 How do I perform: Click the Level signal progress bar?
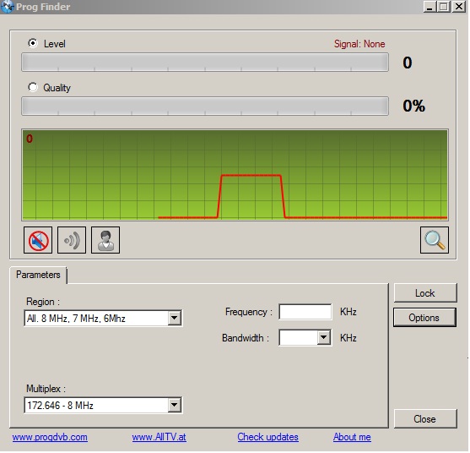(205, 63)
